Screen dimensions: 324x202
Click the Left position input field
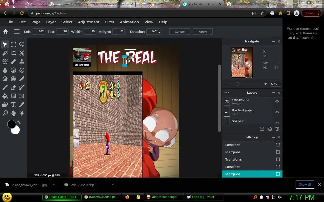(39, 32)
